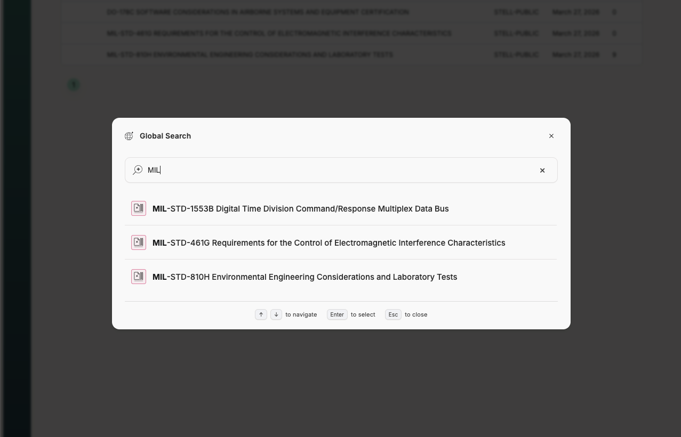Click the up arrow navigate key hint
Screen dimensions: 681x437
pyautogui.click(x=261, y=314)
